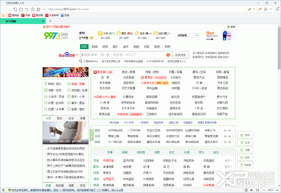Click 购物 shopping cart sidebar icon
Screen dimensions: 281x193
point(46,84)
